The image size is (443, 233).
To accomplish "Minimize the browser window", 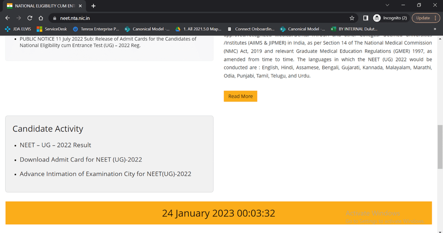I will pos(403,5).
